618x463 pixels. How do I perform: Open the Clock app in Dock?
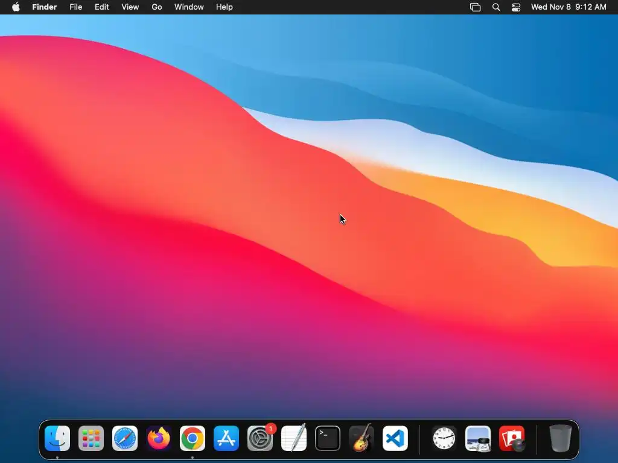(x=444, y=438)
